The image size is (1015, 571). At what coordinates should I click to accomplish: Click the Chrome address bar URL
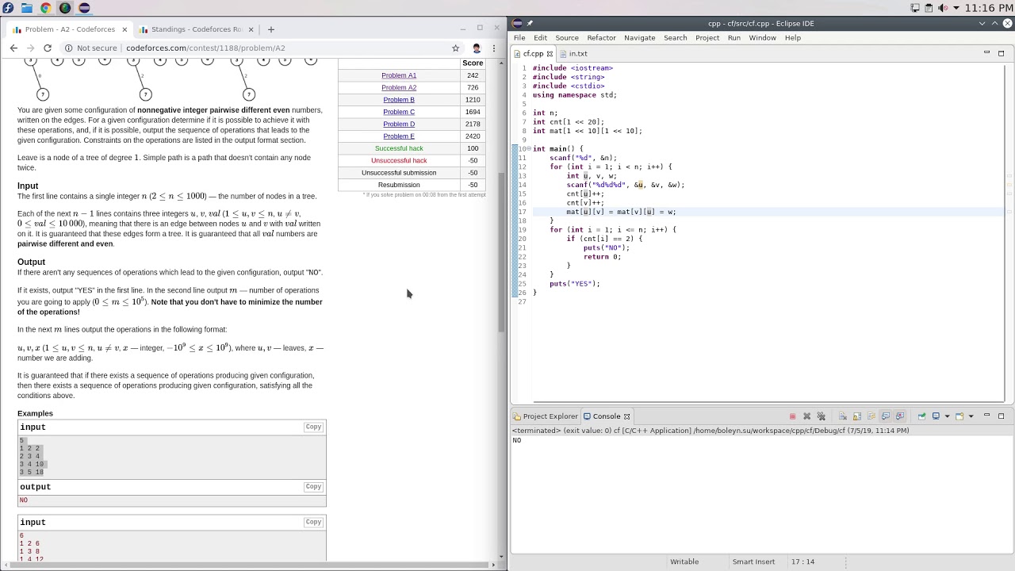205,48
